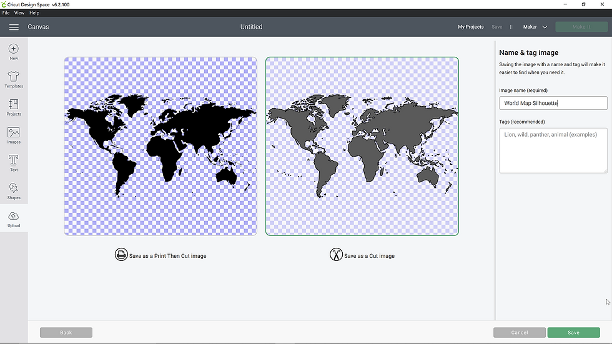Open the Projects panel
Image resolution: width=612 pixels, height=344 pixels.
click(14, 107)
